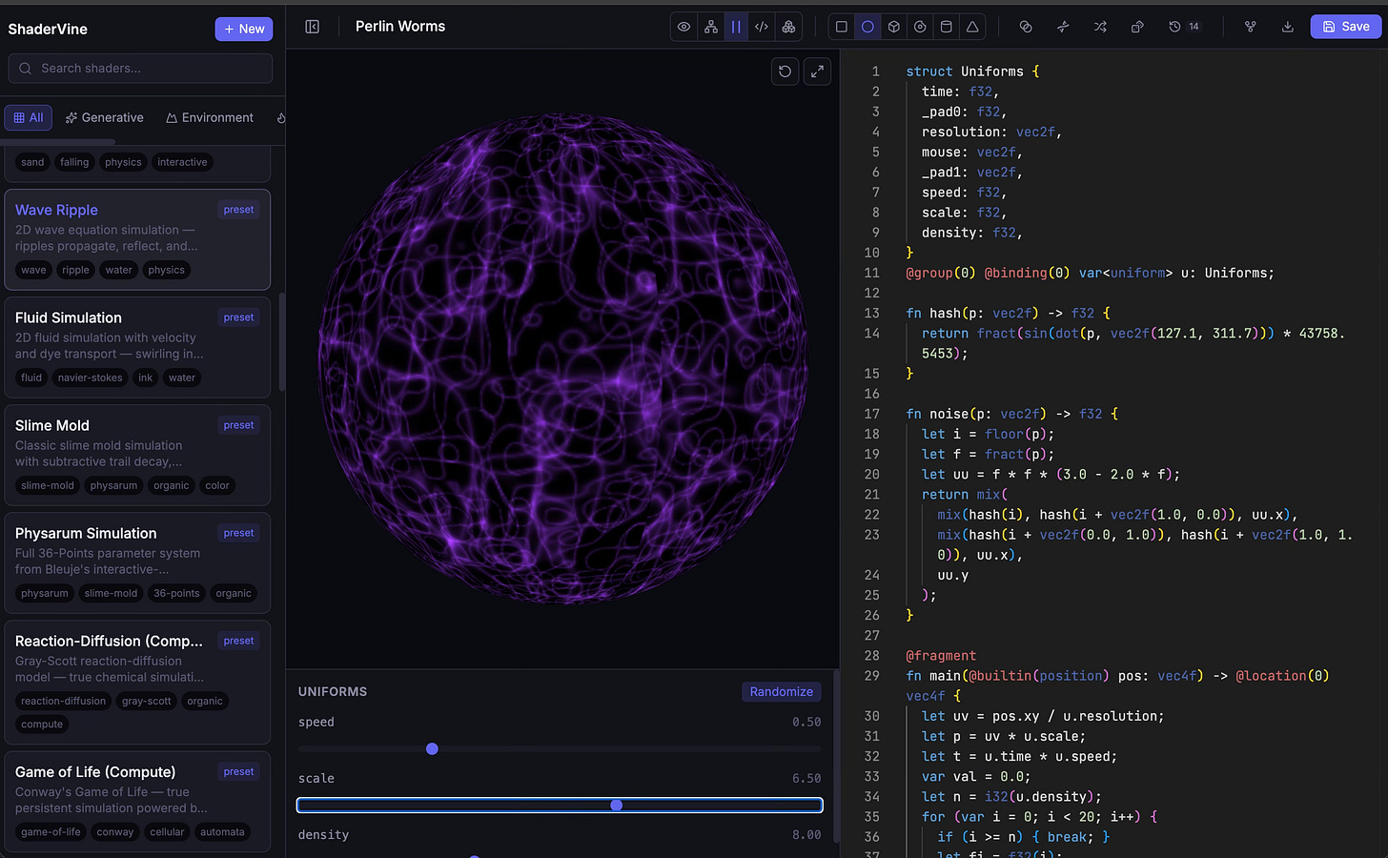Click the download export icon
This screenshot has width=1388, height=858.
(1287, 27)
